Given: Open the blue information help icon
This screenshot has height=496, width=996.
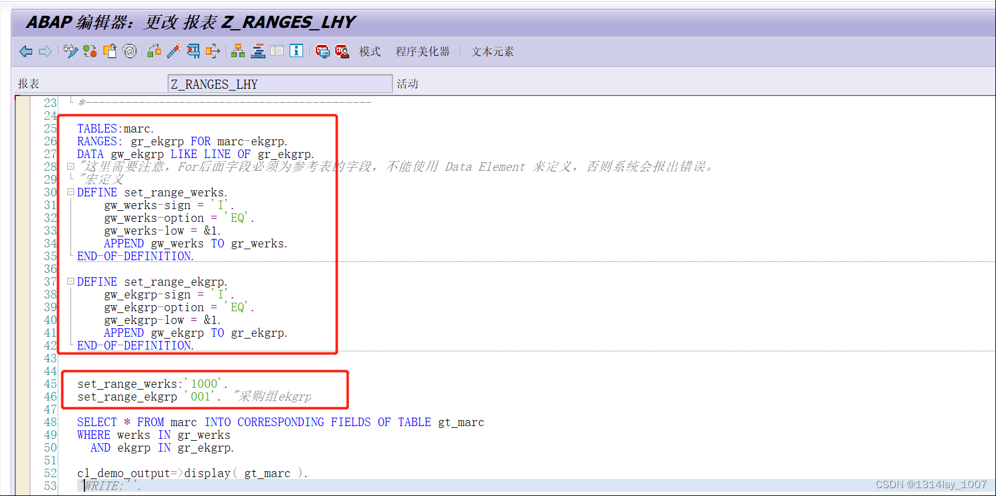Looking at the screenshot, I should [296, 51].
